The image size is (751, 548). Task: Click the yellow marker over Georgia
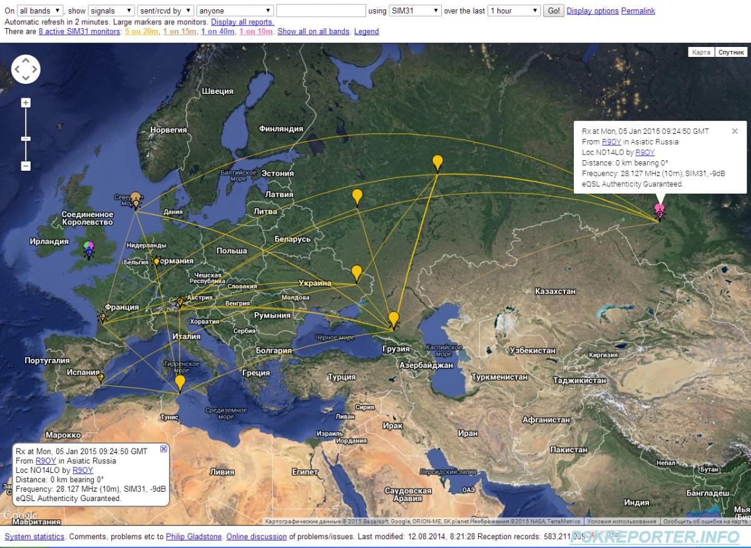click(393, 319)
